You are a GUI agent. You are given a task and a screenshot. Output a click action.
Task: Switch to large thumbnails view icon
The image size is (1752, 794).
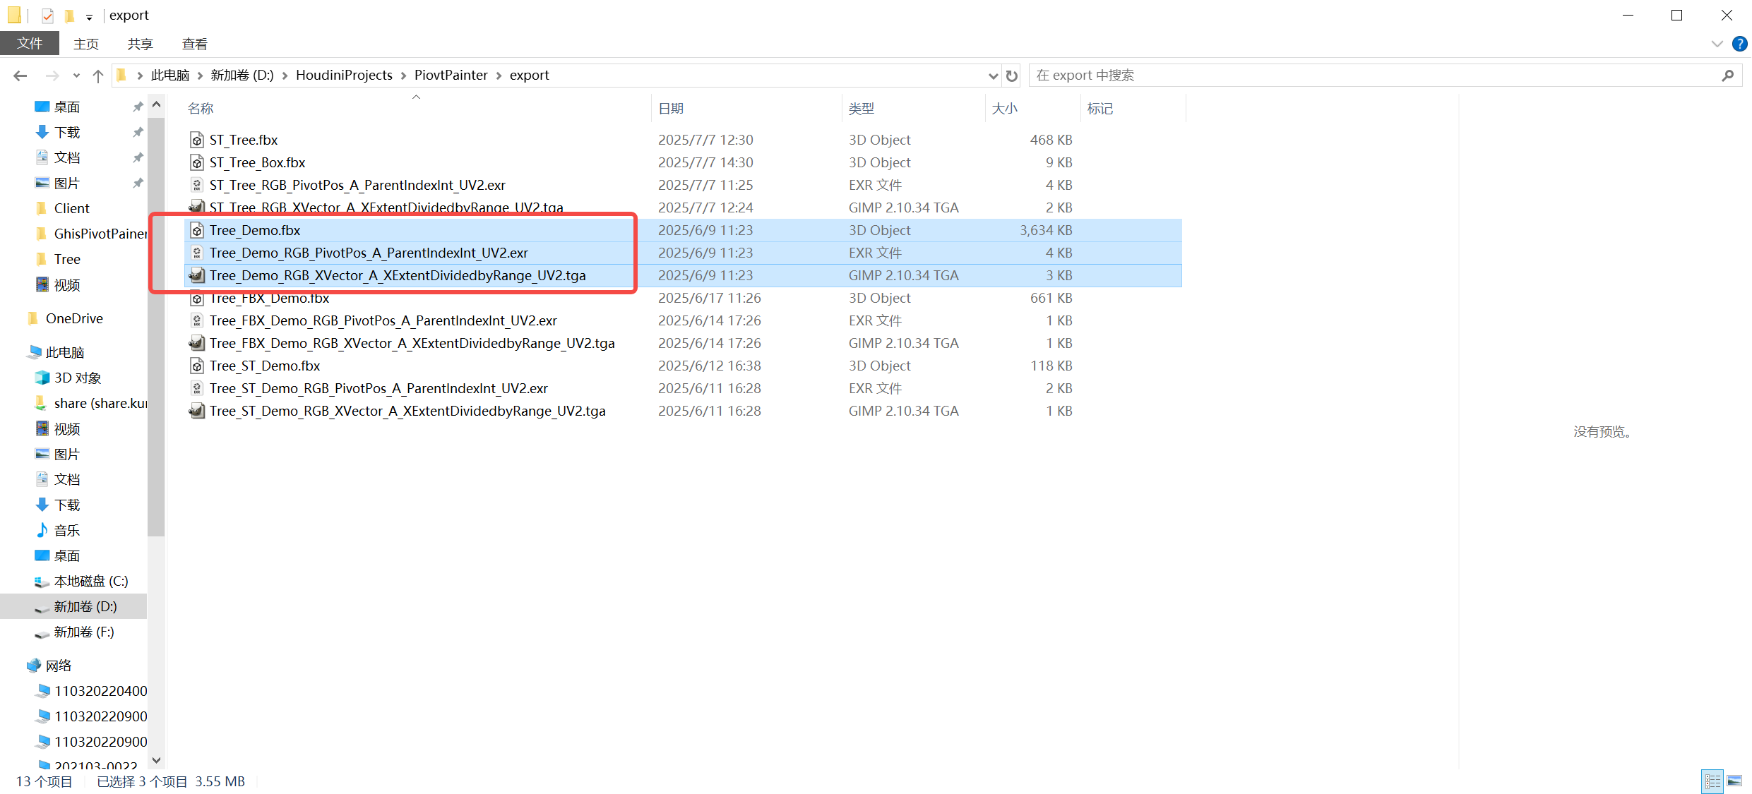[1734, 781]
